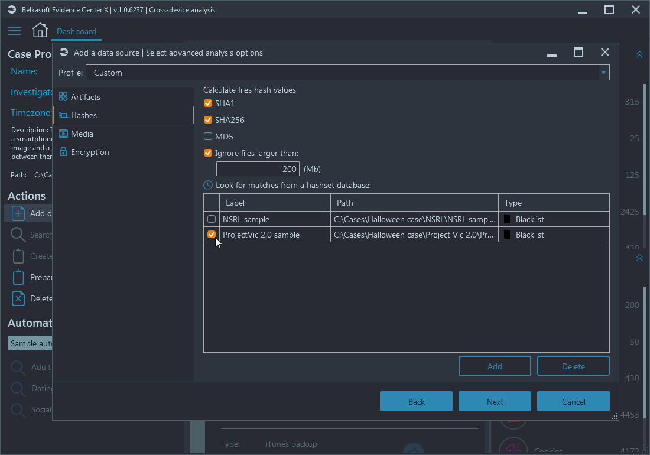Click the Artifacts grid icon
The image size is (650, 455).
63,96
